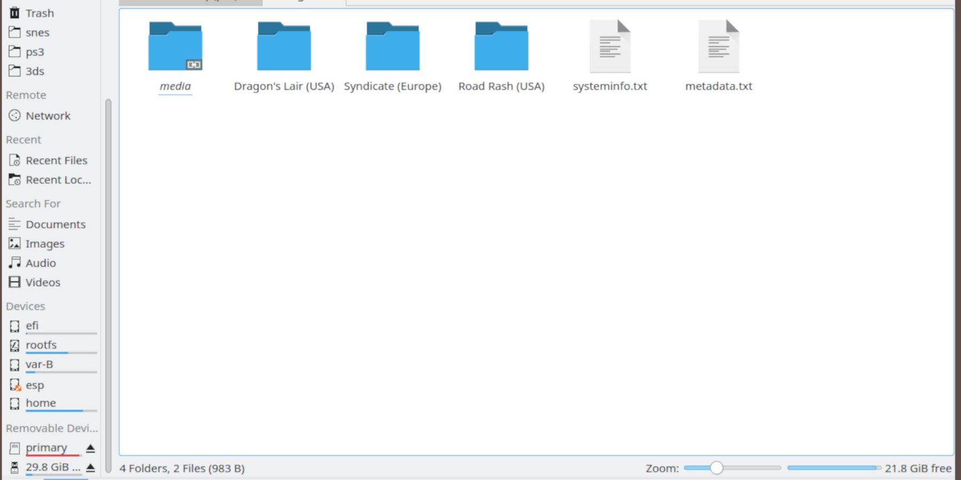Open the Road Rash (USA) folder
This screenshot has width=961, height=480.
(x=501, y=48)
